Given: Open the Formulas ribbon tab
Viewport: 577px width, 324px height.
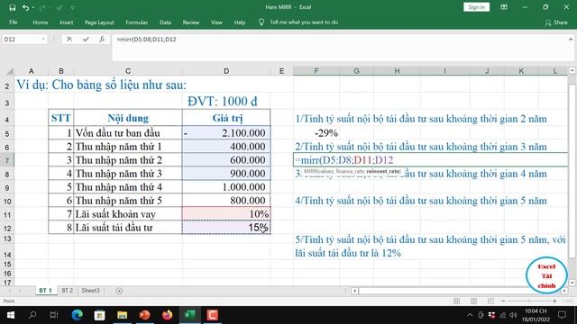Looking at the screenshot, I should click(x=136, y=22).
